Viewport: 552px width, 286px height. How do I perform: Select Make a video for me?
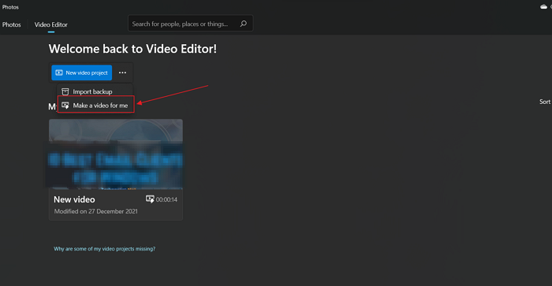coord(95,106)
